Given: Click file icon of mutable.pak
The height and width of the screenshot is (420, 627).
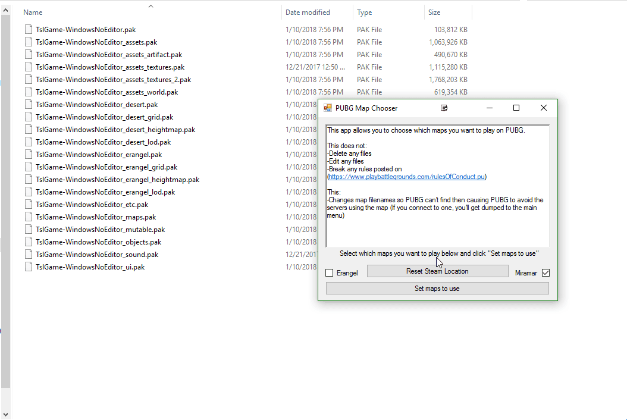Looking at the screenshot, I should [29, 229].
